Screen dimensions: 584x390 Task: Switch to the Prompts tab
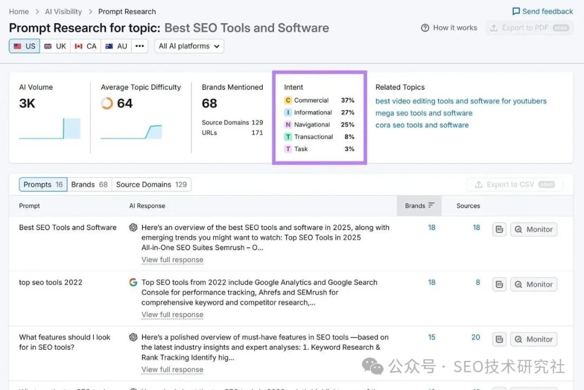click(43, 185)
